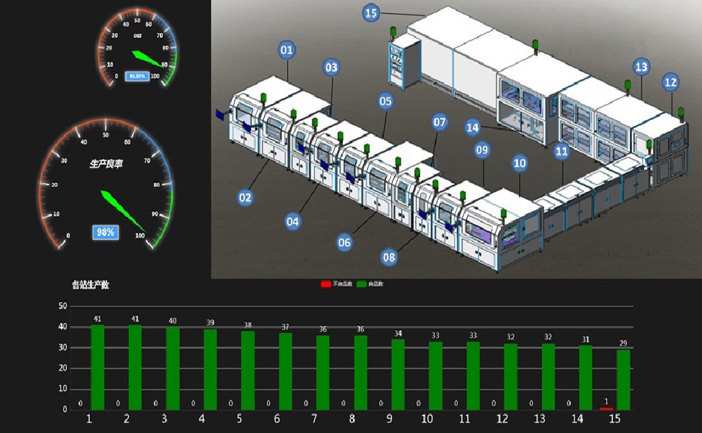Screen dimensions: 702x433
Task: Click the red defect bar at station 15
Action: pos(606,408)
